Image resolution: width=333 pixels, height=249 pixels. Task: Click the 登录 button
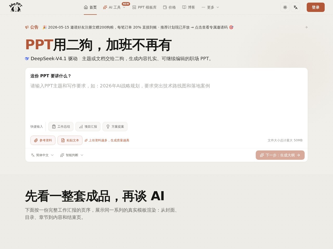(316, 7)
